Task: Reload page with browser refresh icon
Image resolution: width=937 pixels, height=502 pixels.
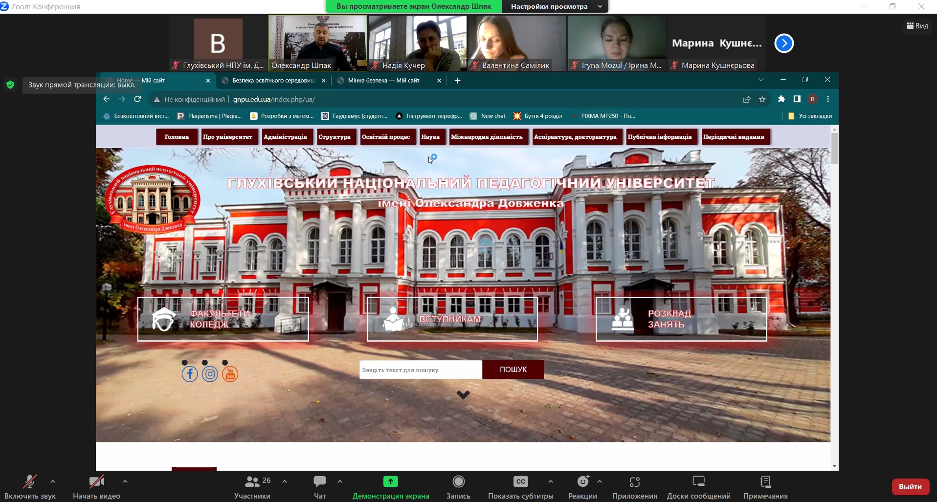Action: pos(138,99)
